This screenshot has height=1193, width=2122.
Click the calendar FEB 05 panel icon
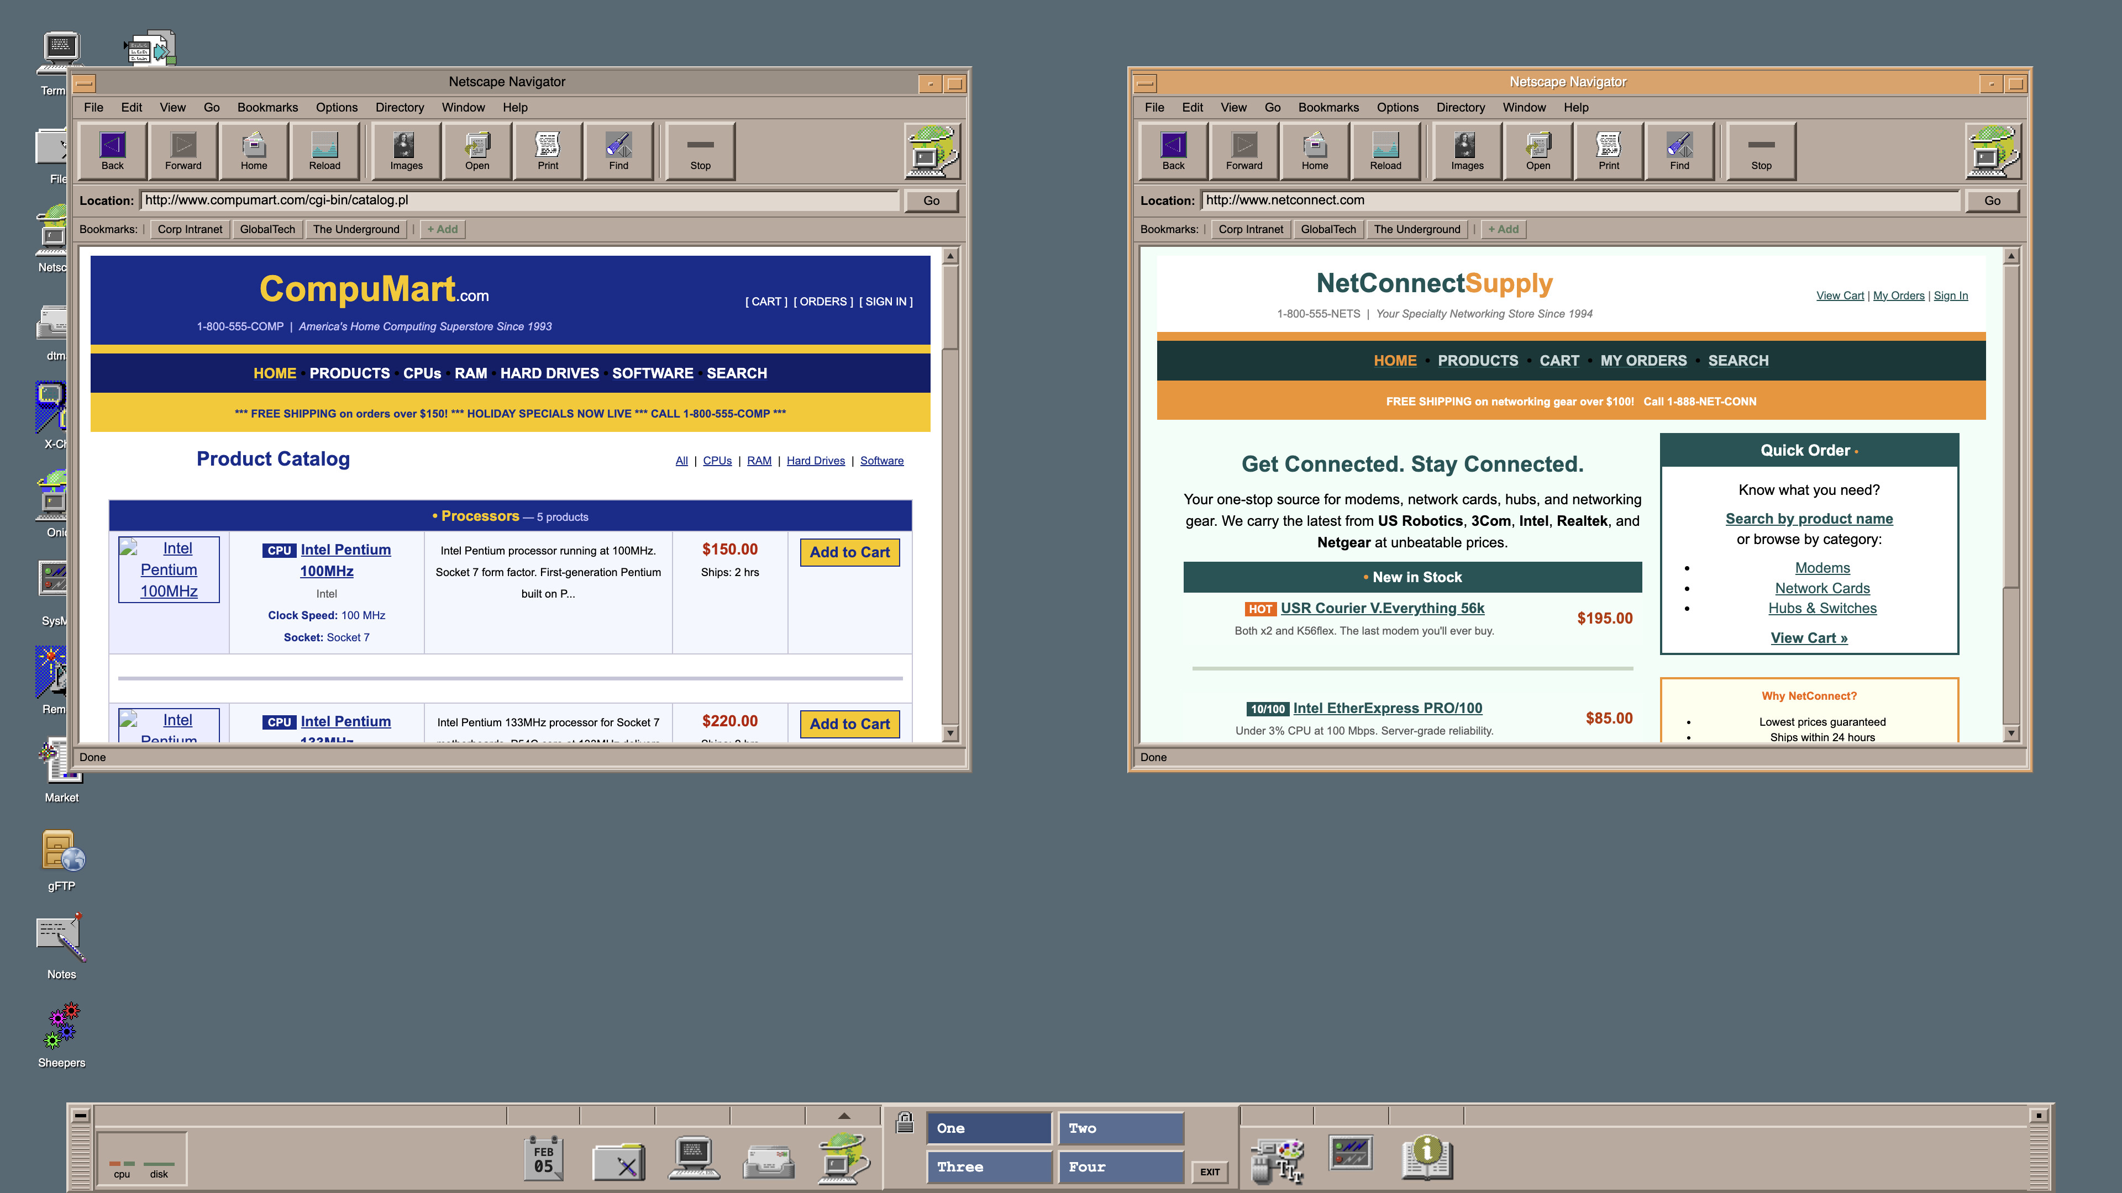544,1158
